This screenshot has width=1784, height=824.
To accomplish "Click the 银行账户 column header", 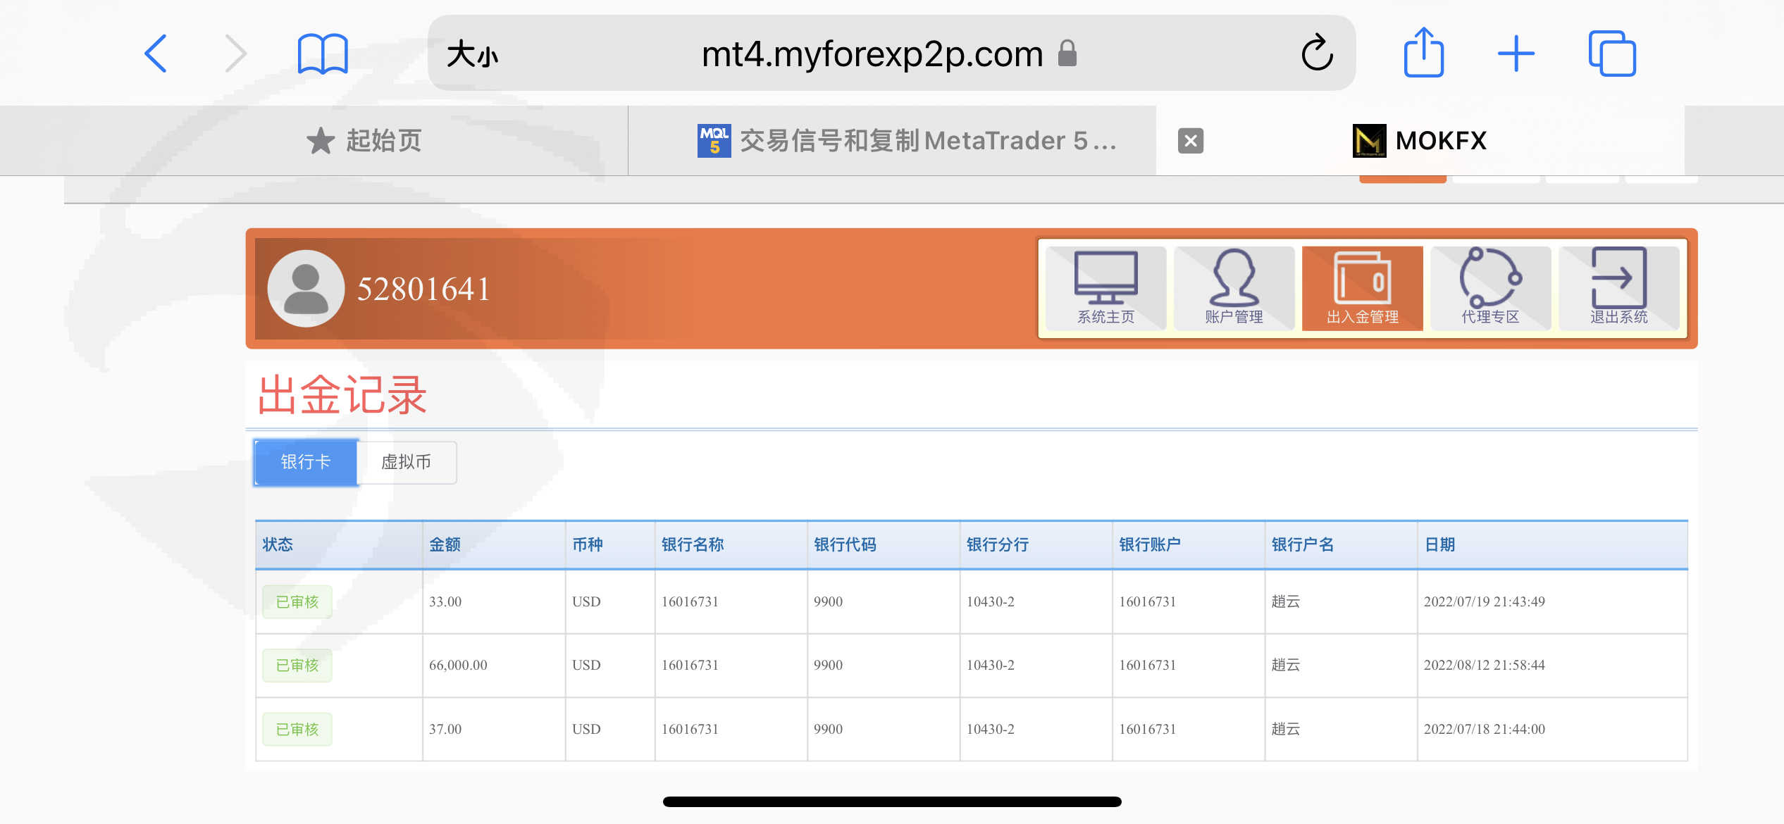I will click(1189, 544).
